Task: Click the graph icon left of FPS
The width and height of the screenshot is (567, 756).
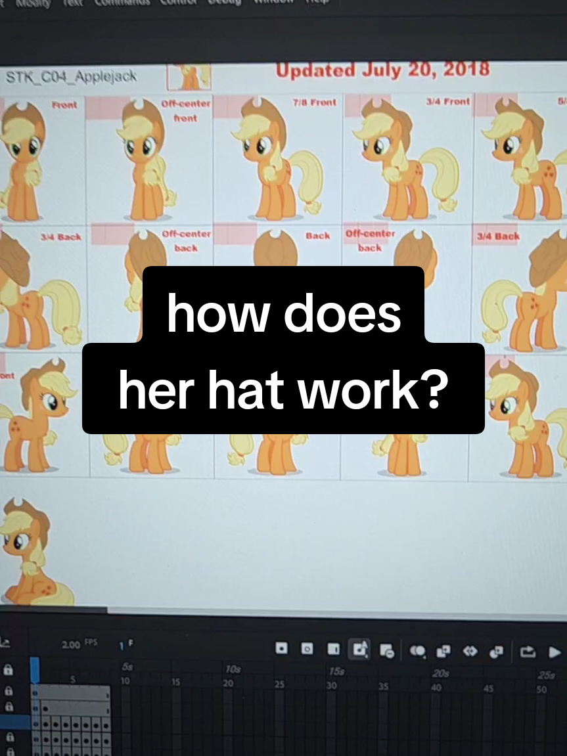Action: point(5,642)
